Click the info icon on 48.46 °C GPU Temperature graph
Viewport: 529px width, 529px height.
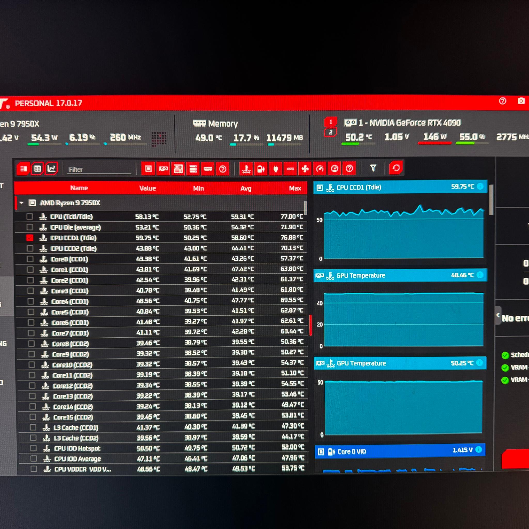pos(480,275)
